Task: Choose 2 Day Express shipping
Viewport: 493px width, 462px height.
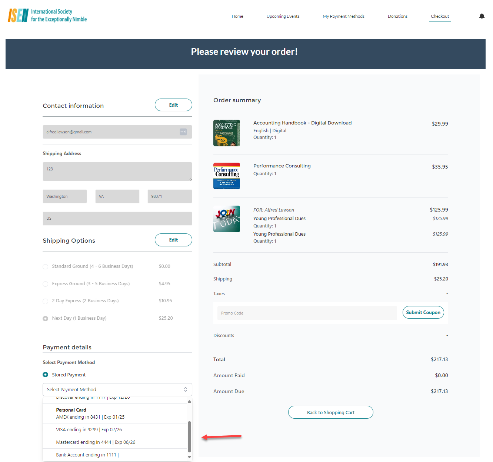Action: point(46,301)
